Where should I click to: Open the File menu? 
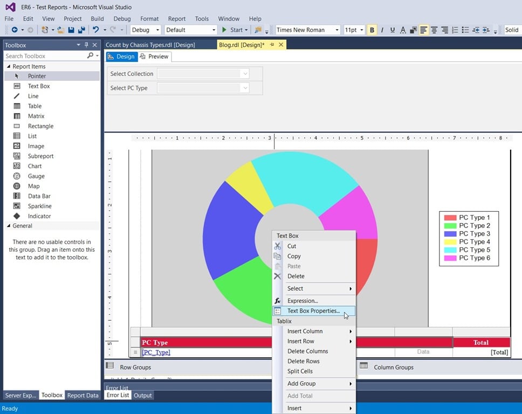[x=9, y=19]
